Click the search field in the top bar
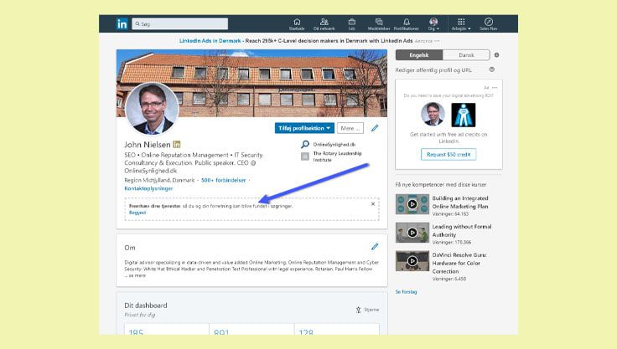This screenshot has width=617, height=349. 180,24
